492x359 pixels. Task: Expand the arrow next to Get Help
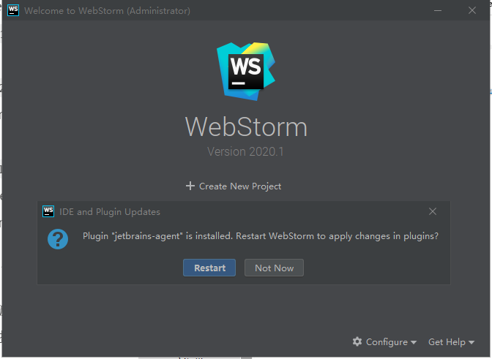pyautogui.click(x=471, y=342)
